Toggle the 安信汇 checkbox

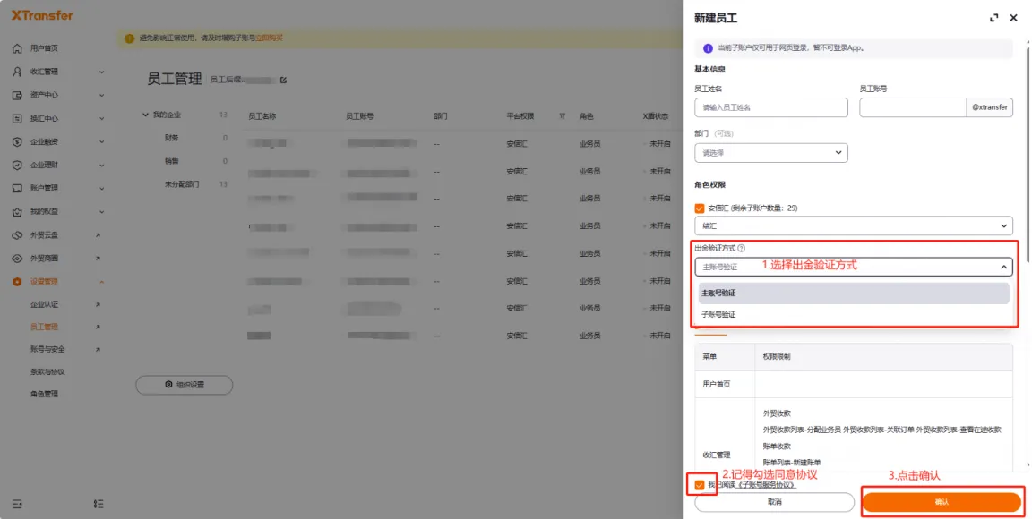point(700,208)
